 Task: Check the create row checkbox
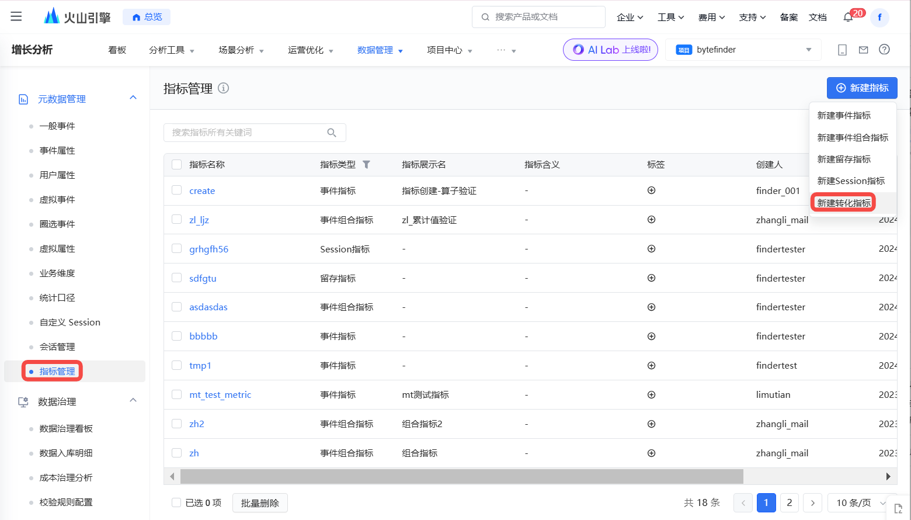[177, 190]
